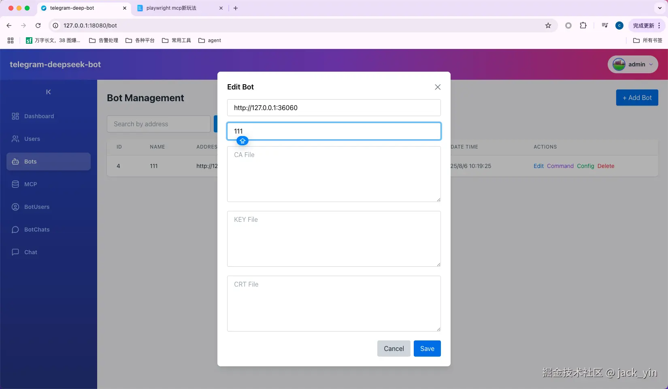Image resolution: width=668 pixels, height=389 pixels.
Task: Click the site information icon in the address bar
Action: (56, 26)
